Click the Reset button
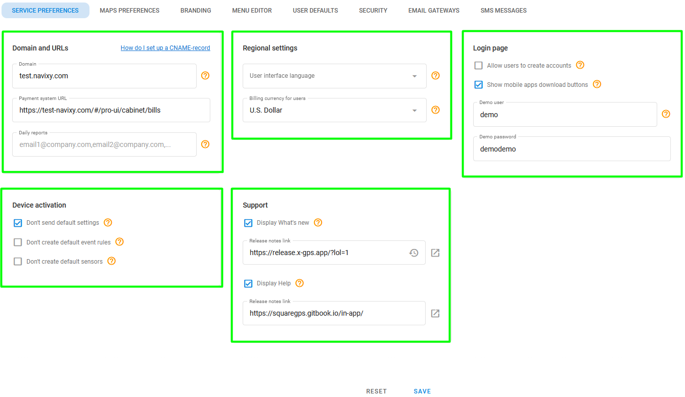This screenshot has width=685, height=397. click(x=377, y=391)
